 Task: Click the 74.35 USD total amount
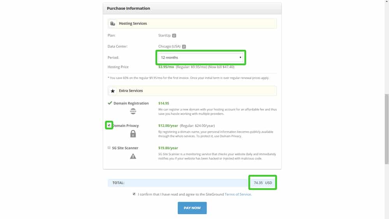point(263,183)
